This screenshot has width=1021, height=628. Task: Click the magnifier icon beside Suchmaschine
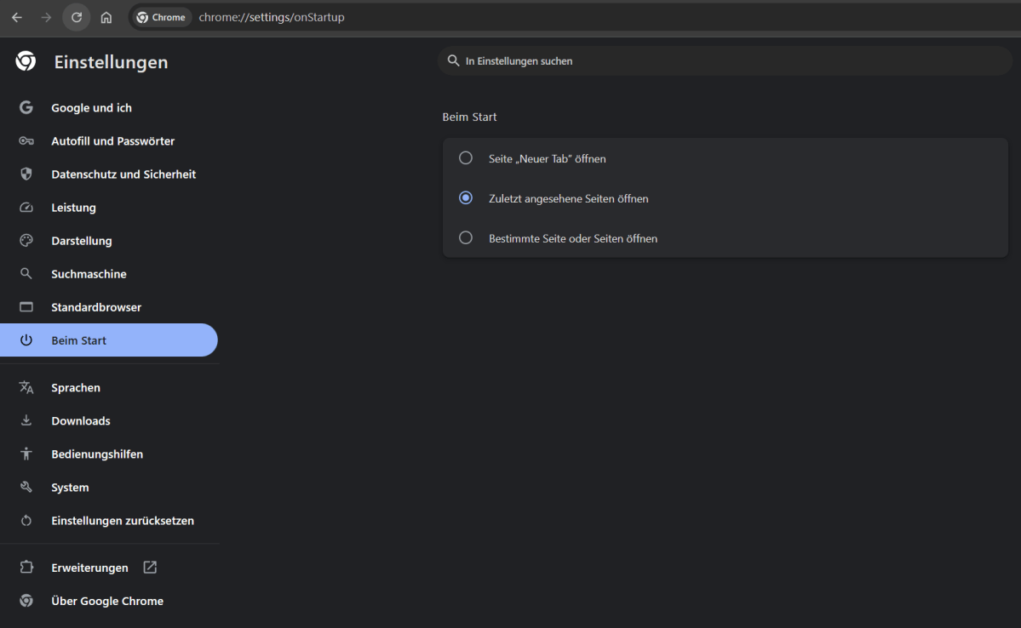26,273
